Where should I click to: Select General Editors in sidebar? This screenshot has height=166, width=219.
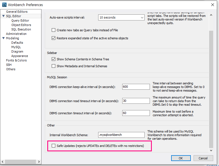click(17, 12)
